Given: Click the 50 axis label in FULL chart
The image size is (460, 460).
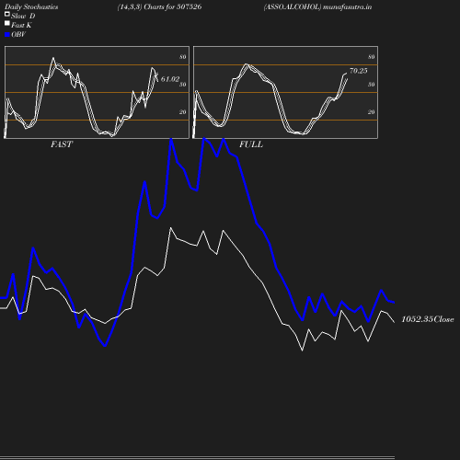Looking at the screenshot, I should [x=372, y=85].
